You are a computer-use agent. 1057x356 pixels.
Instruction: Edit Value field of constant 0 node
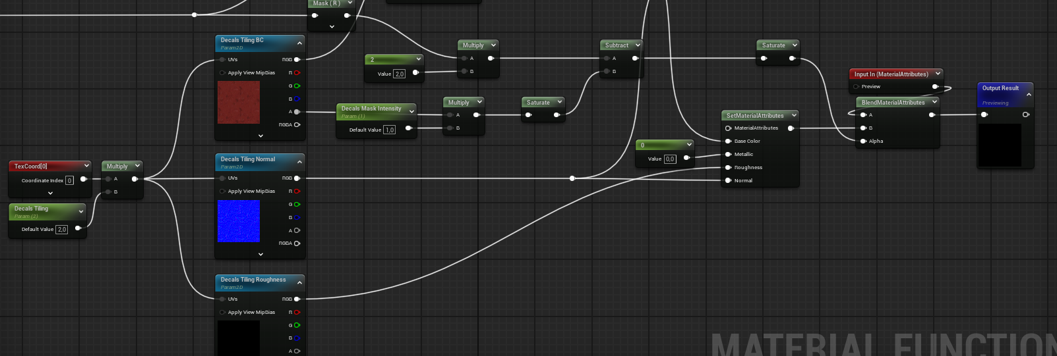pos(670,159)
